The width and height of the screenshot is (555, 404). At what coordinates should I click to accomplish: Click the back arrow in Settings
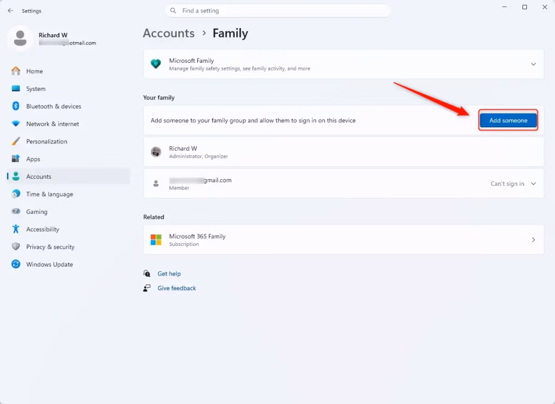tap(10, 11)
